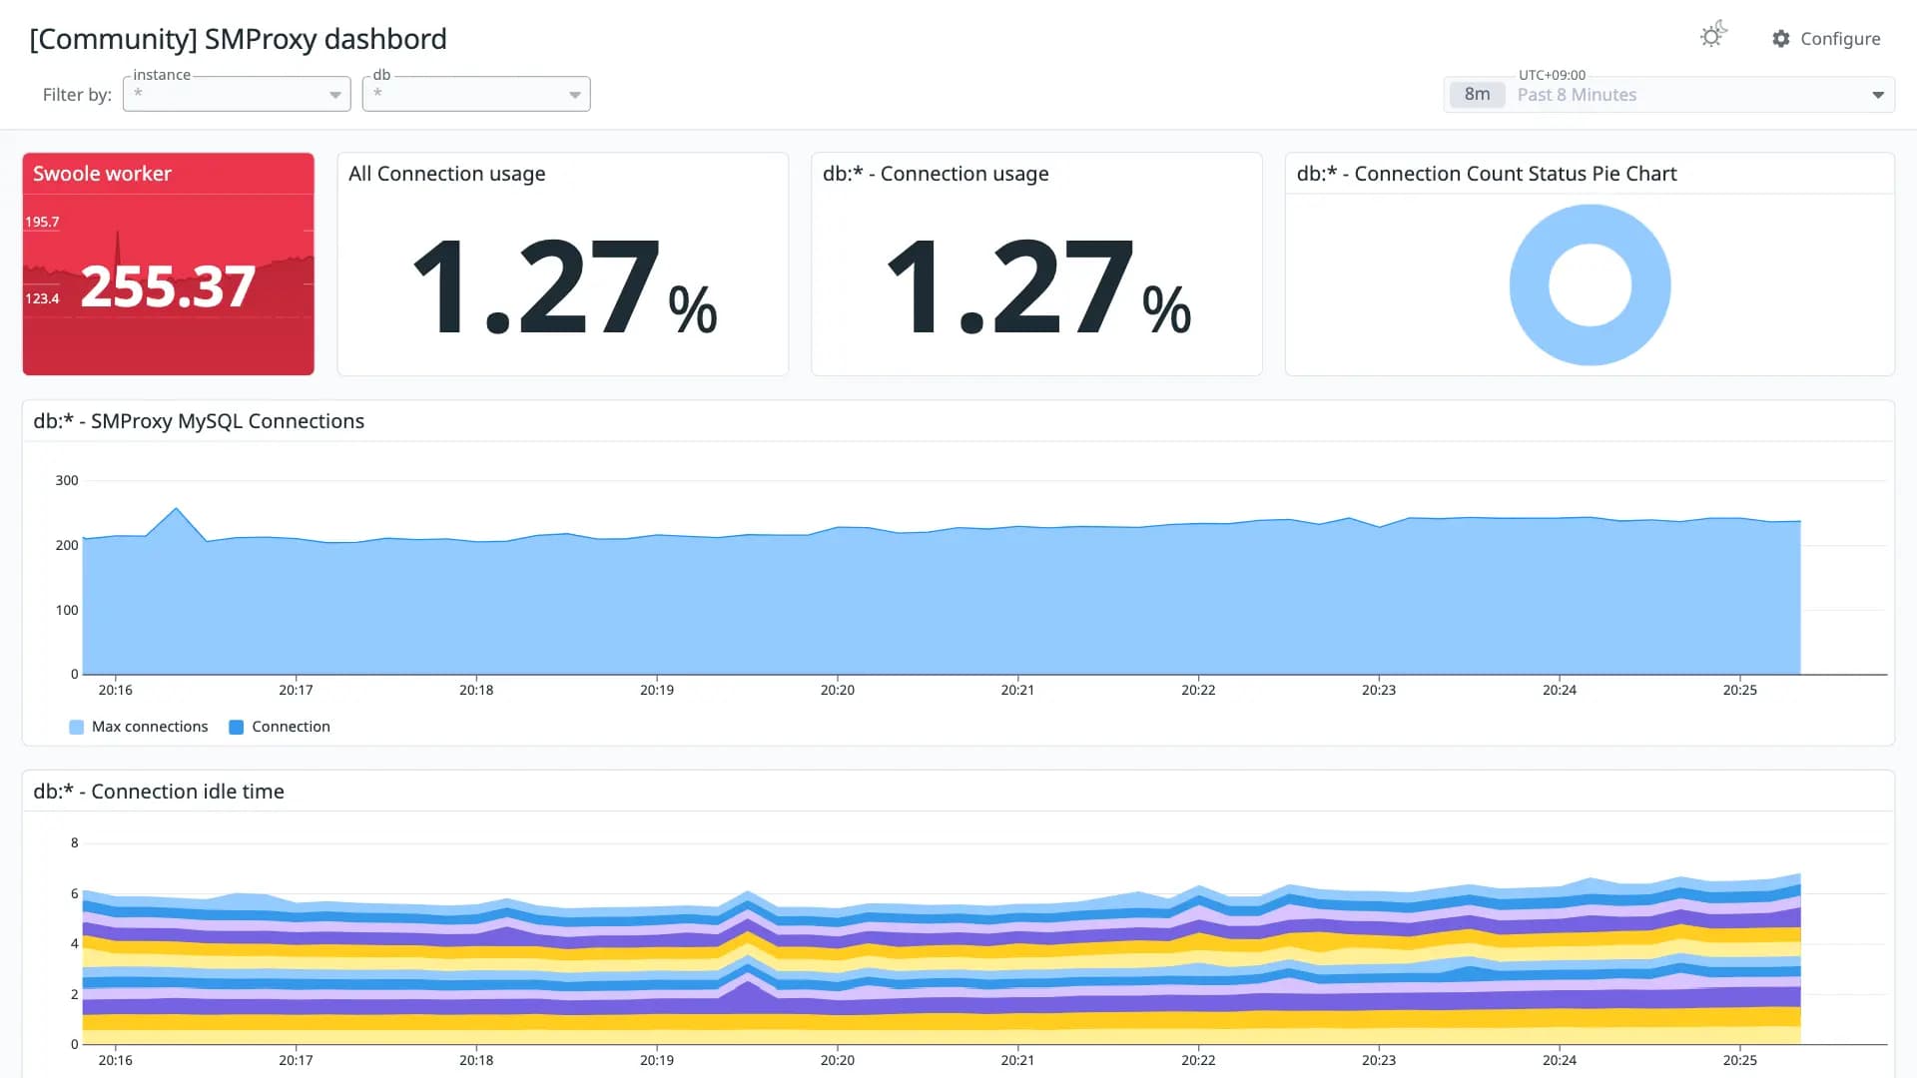Image resolution: width=1917 pixels, height=1078 pixels.
Task: Click the All Connection usage widget title
Action: click(x=446, y=174)
